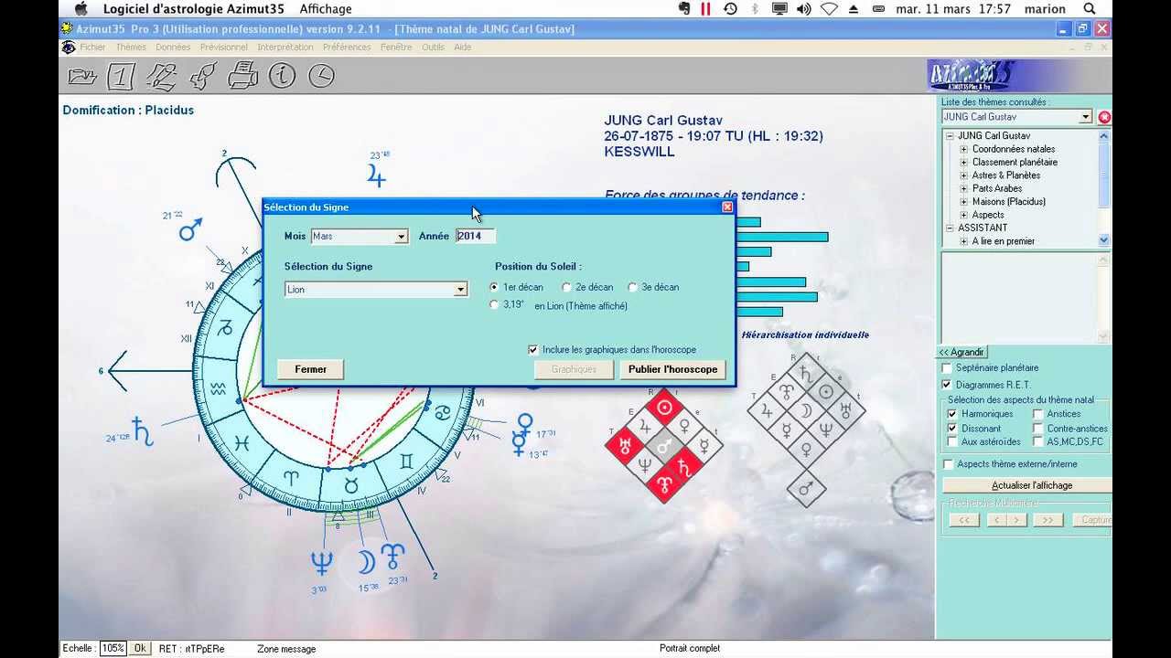Select the '2e décan' radio button
The image size is (1171, 658).
point(567,287)
